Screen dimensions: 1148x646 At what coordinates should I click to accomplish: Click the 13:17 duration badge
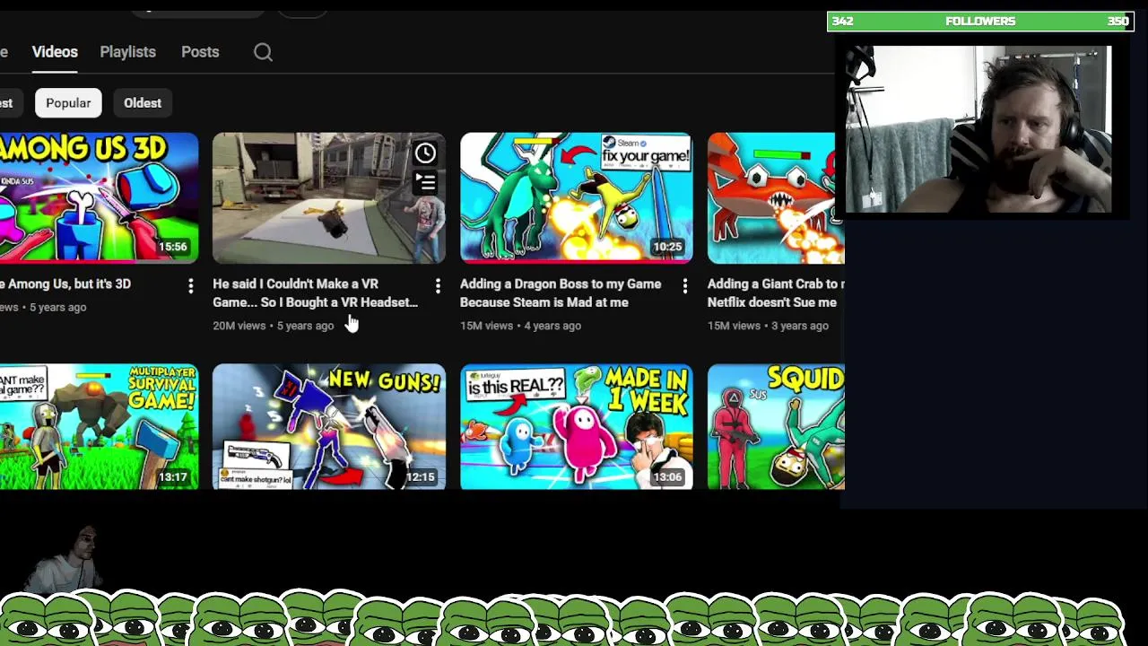[x=173, y=477]
